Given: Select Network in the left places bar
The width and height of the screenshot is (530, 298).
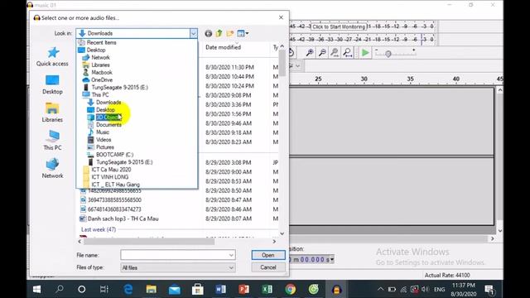Looking at the screenshot, I should [x=52, y=169].
